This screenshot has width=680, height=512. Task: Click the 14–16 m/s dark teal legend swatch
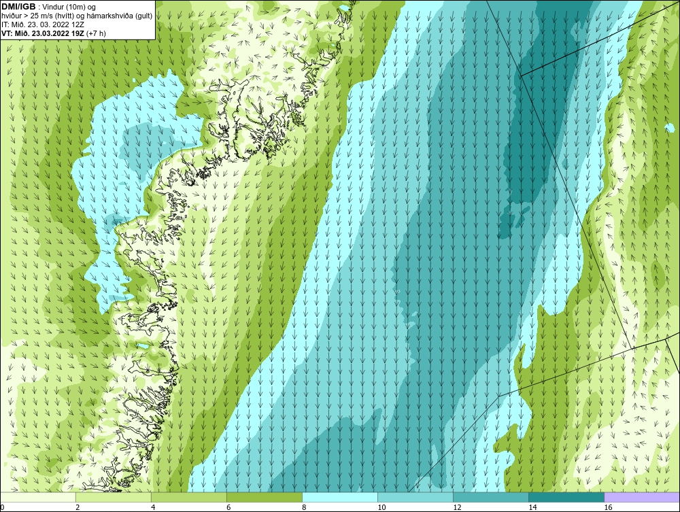click(566, 497)
